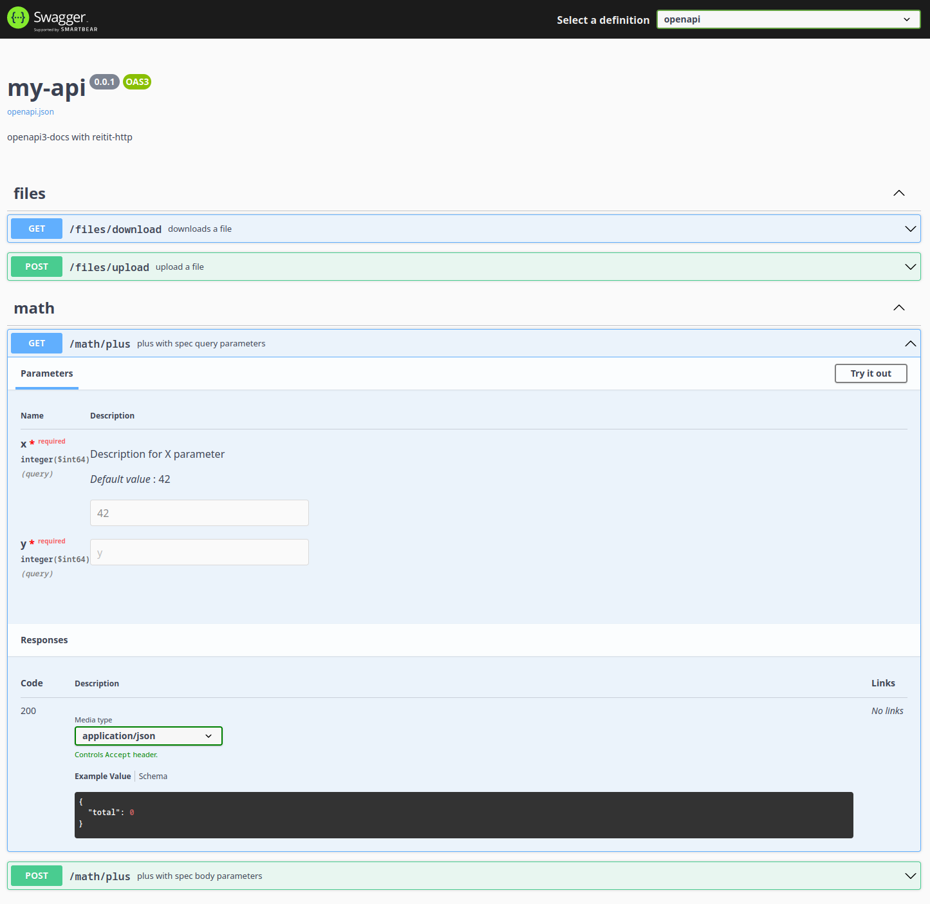Screen dimensions: 930x904
Task: Select the Parameters tab header
Action: [x=47, y=373]
